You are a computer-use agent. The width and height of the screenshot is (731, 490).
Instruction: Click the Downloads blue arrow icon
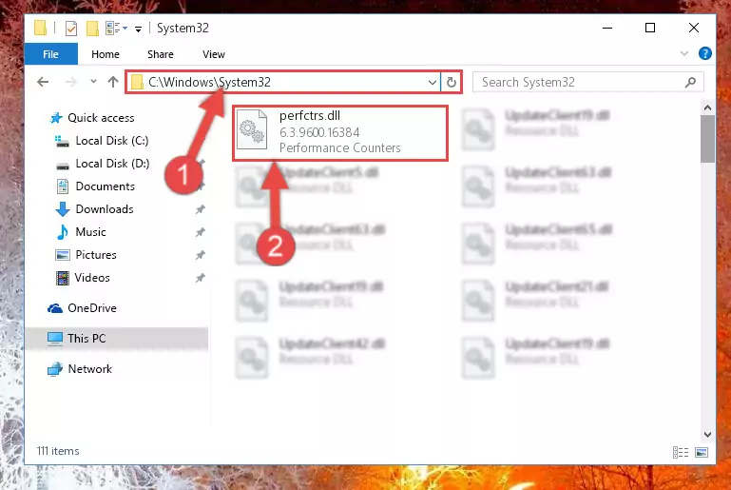(x=63, y=209)
